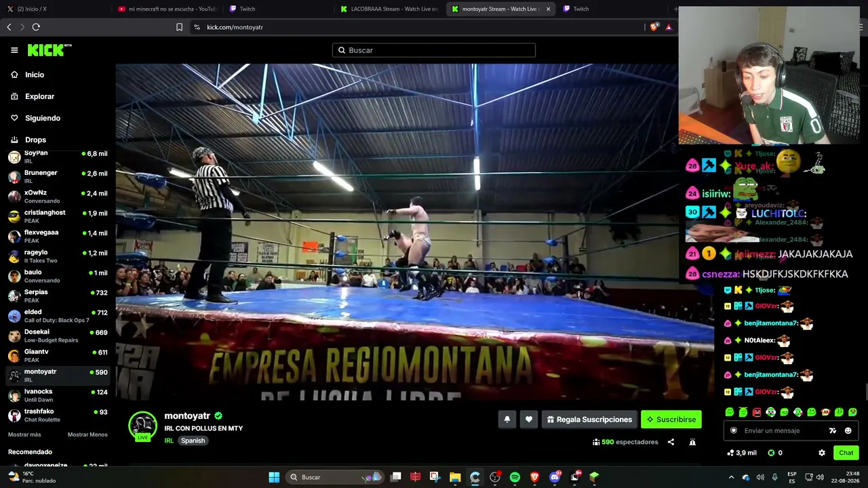
Task: Click Mostrar más in sidebar
Action: (x=24, y=434)
